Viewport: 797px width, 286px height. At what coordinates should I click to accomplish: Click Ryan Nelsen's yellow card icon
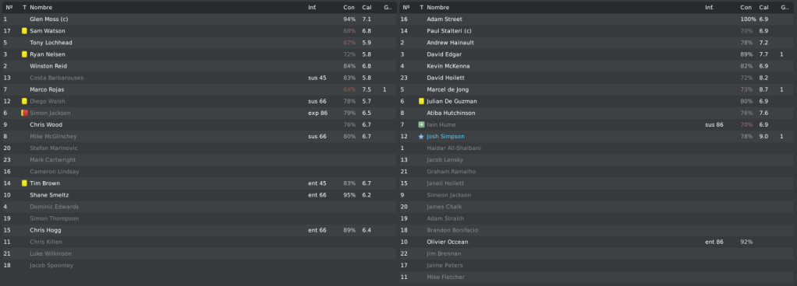[x=24, y=54]
